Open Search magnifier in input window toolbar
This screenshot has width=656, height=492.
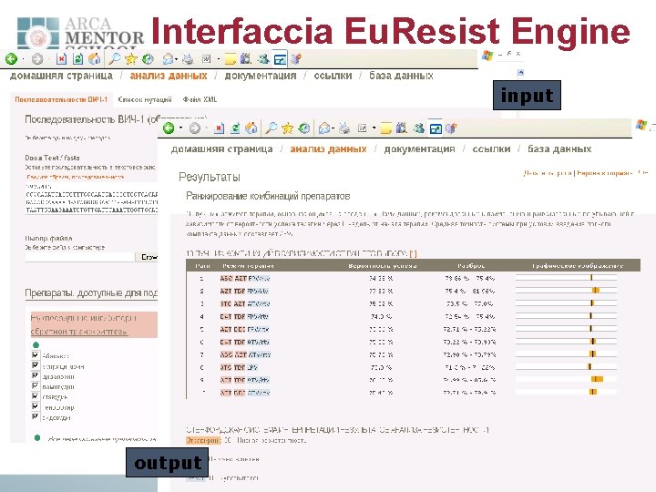(x=114, y=59)
